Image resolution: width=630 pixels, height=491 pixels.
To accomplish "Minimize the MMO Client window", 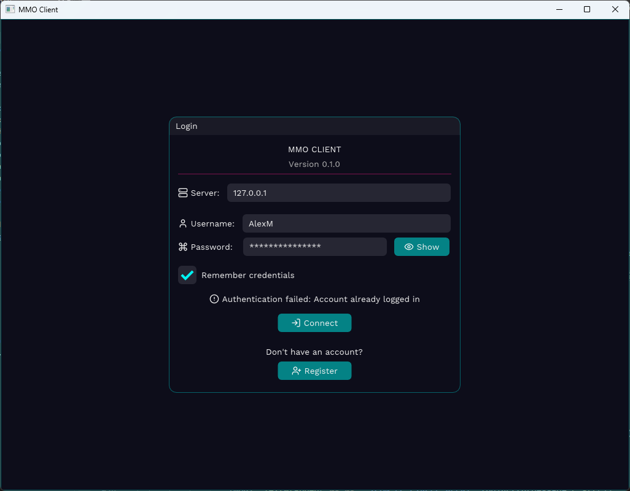I will pyautogui.click(x=559, y=9).
